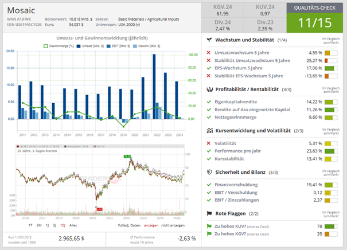Click the 'Basic Materials / Agricultural Inputs' sector text
Viewport: 347px width, 250px height.
(x=149, y=19)
